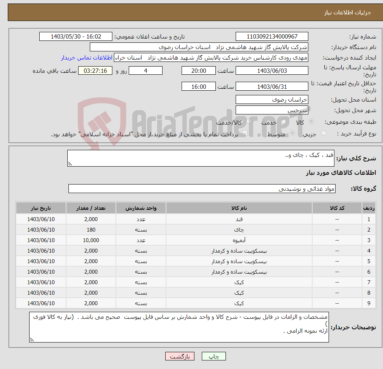Click the deadline time field 20:00
This screenshot has height=369, width=383.
click(199, 71)
